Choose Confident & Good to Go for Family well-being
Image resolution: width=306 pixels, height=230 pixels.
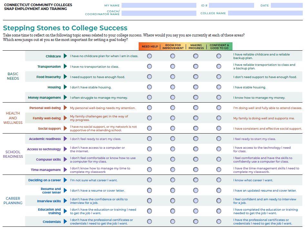tap(219, 118)
